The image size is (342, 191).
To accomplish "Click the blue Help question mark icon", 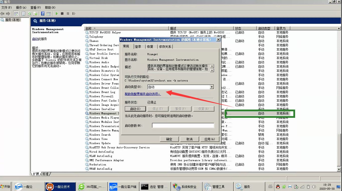I will point(43,14).
